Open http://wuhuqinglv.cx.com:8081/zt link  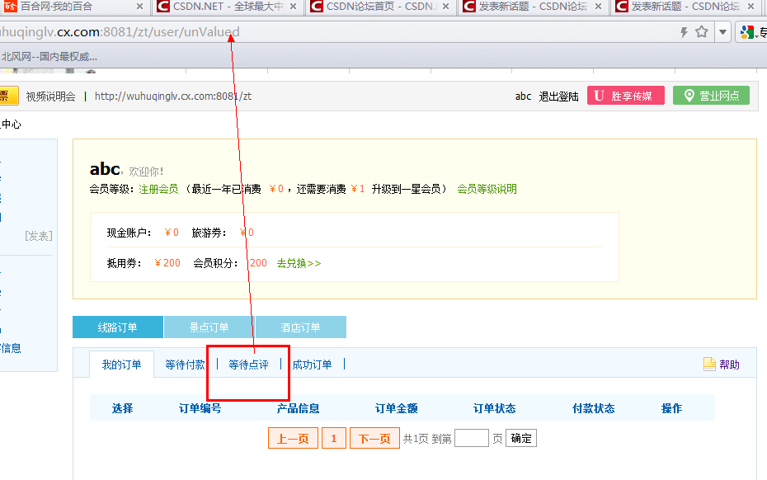[173, 96]
